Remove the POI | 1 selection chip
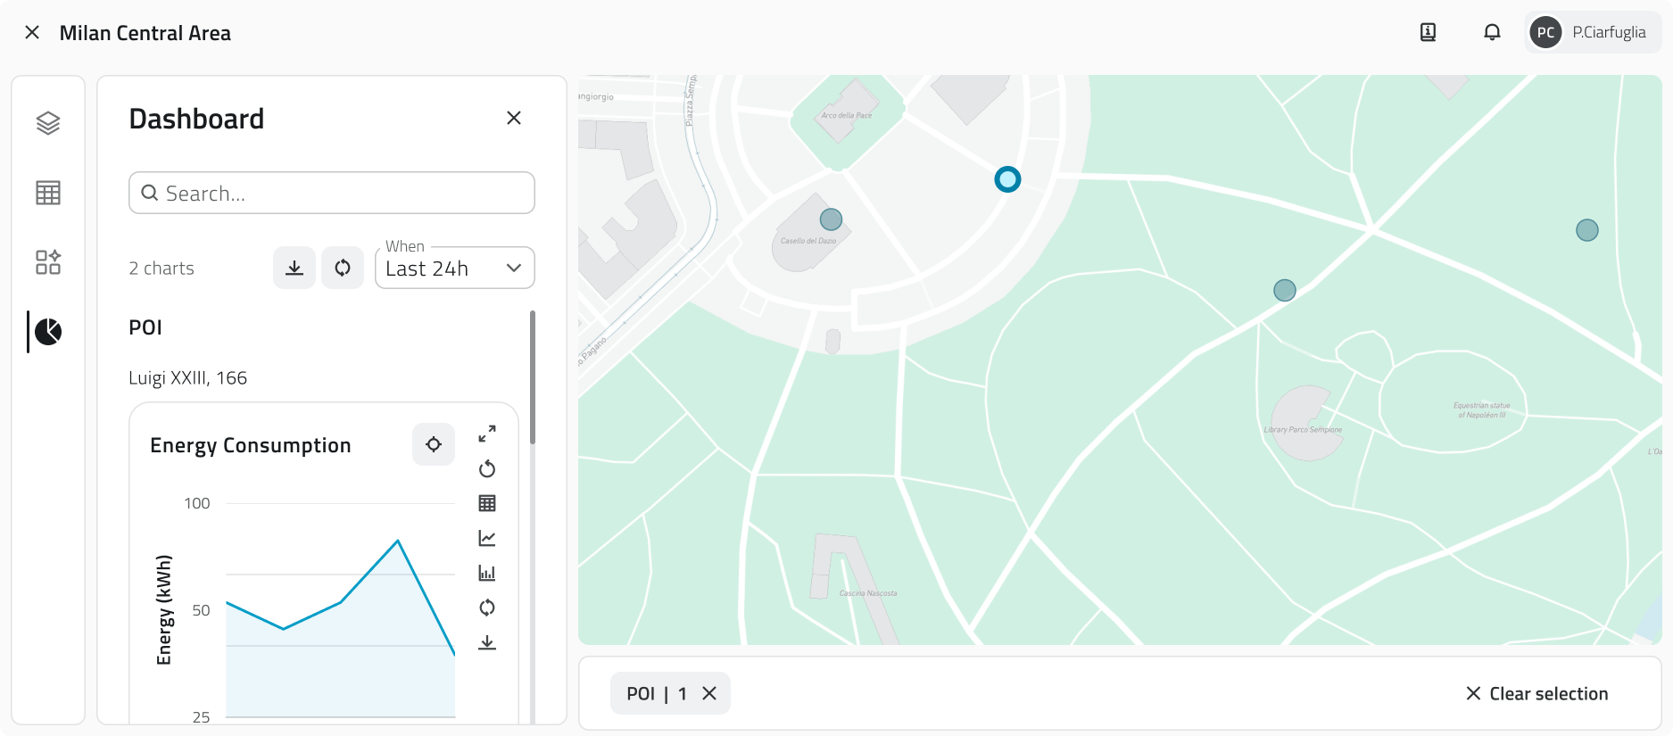The width and height of the screenshot is (1673, 736). pyautogui.click(x=709, y=693)
